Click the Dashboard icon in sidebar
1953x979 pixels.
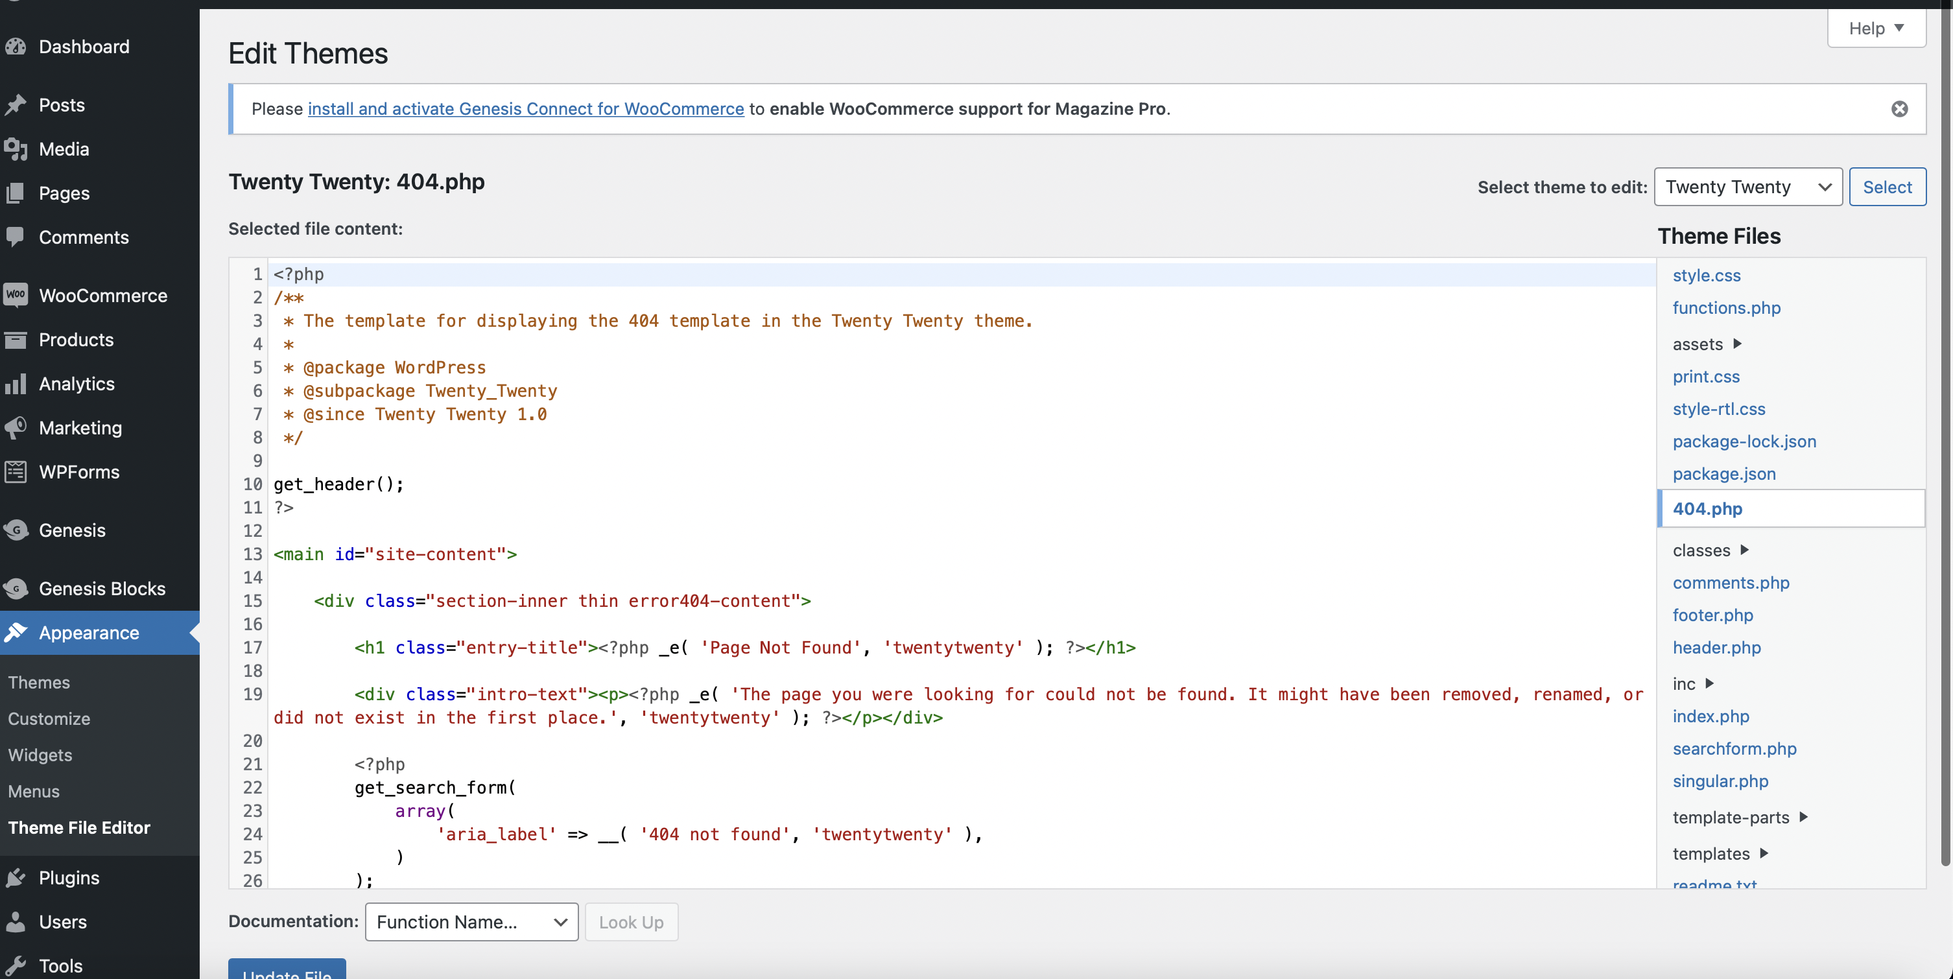(x=18, y=46)
